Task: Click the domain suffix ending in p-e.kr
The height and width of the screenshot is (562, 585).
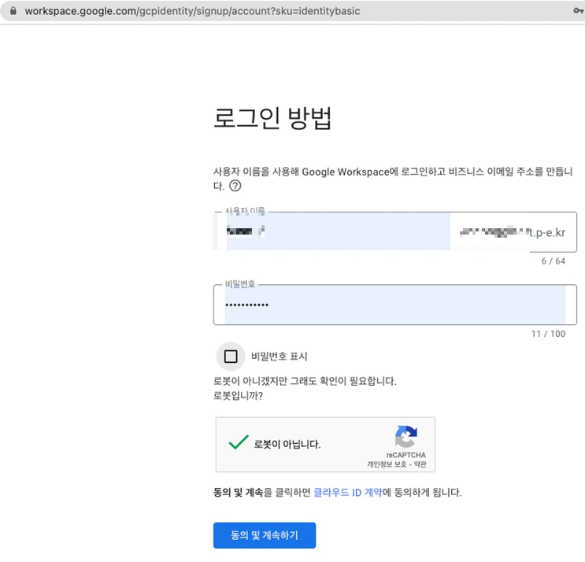Action: [513, 232]
